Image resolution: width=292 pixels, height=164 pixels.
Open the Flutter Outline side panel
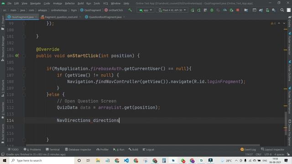pos(290,71)
